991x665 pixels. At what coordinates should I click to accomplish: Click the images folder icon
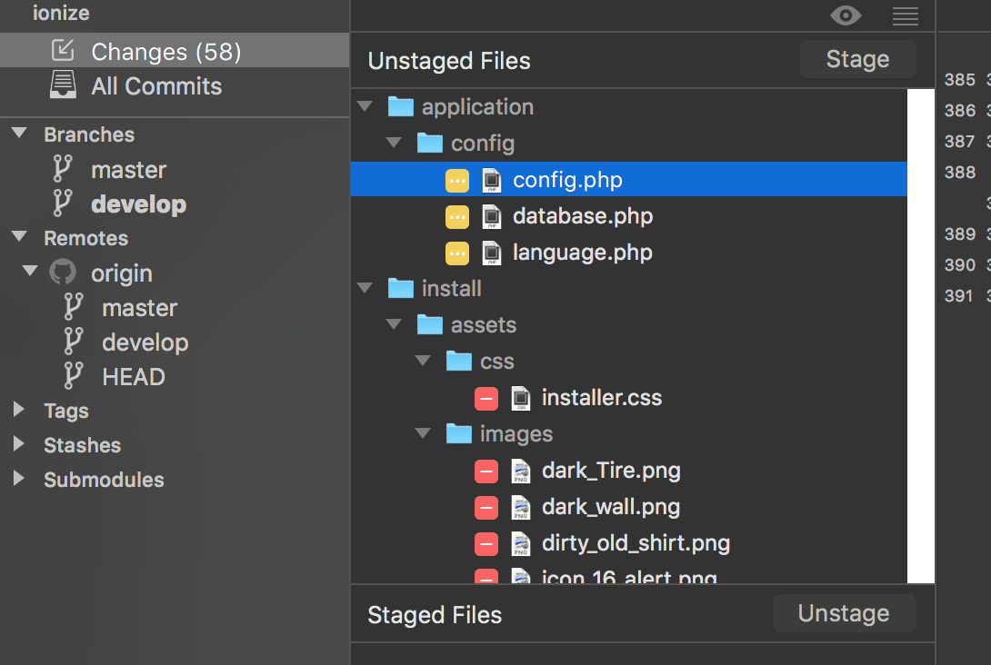click(x=459, y=434)
